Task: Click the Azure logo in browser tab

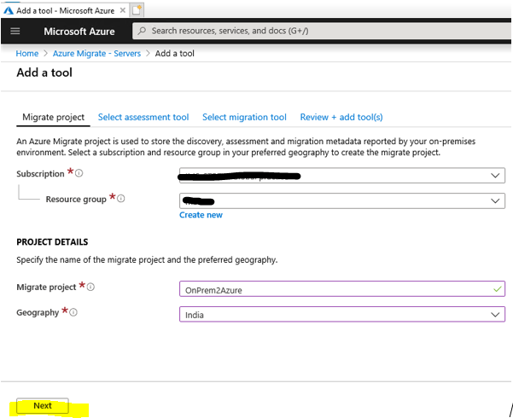Action: click(9, 10)
